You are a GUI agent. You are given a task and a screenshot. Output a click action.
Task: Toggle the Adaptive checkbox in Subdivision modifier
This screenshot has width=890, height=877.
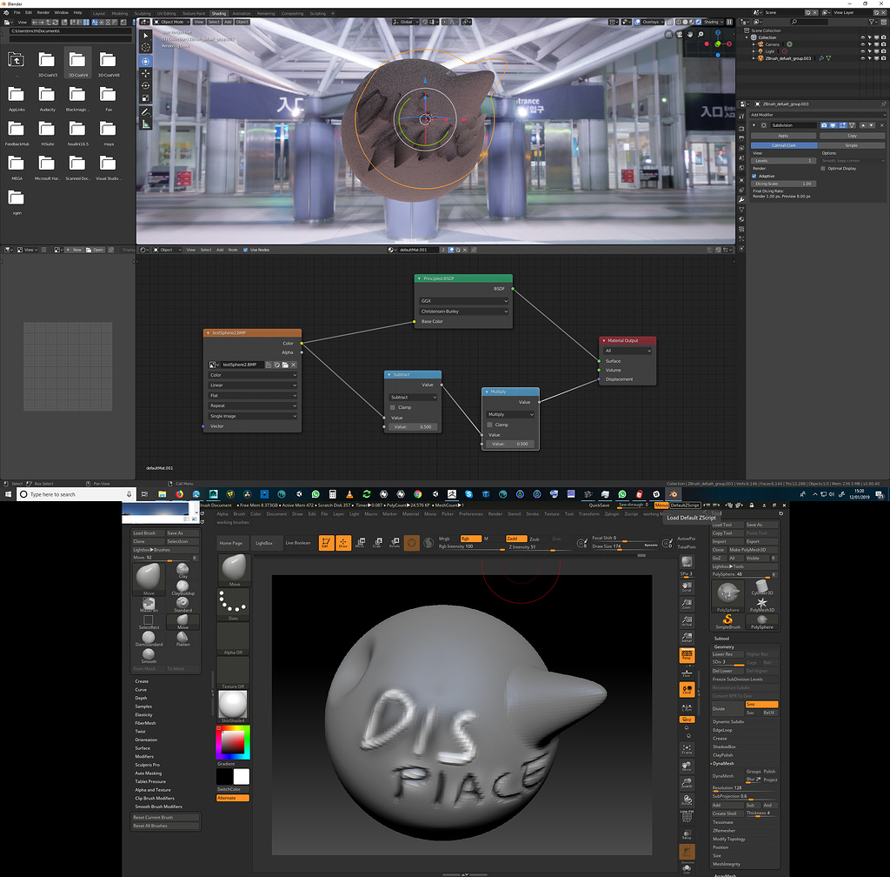tap(754, 176)
